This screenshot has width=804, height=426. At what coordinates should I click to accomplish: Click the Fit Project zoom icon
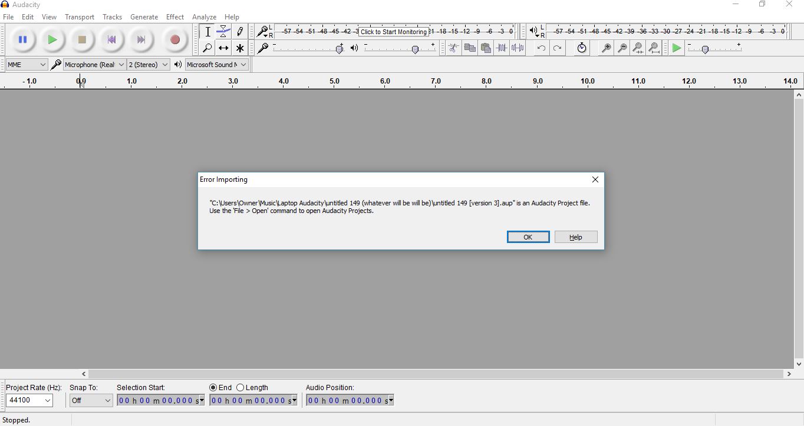pos(654,48)
